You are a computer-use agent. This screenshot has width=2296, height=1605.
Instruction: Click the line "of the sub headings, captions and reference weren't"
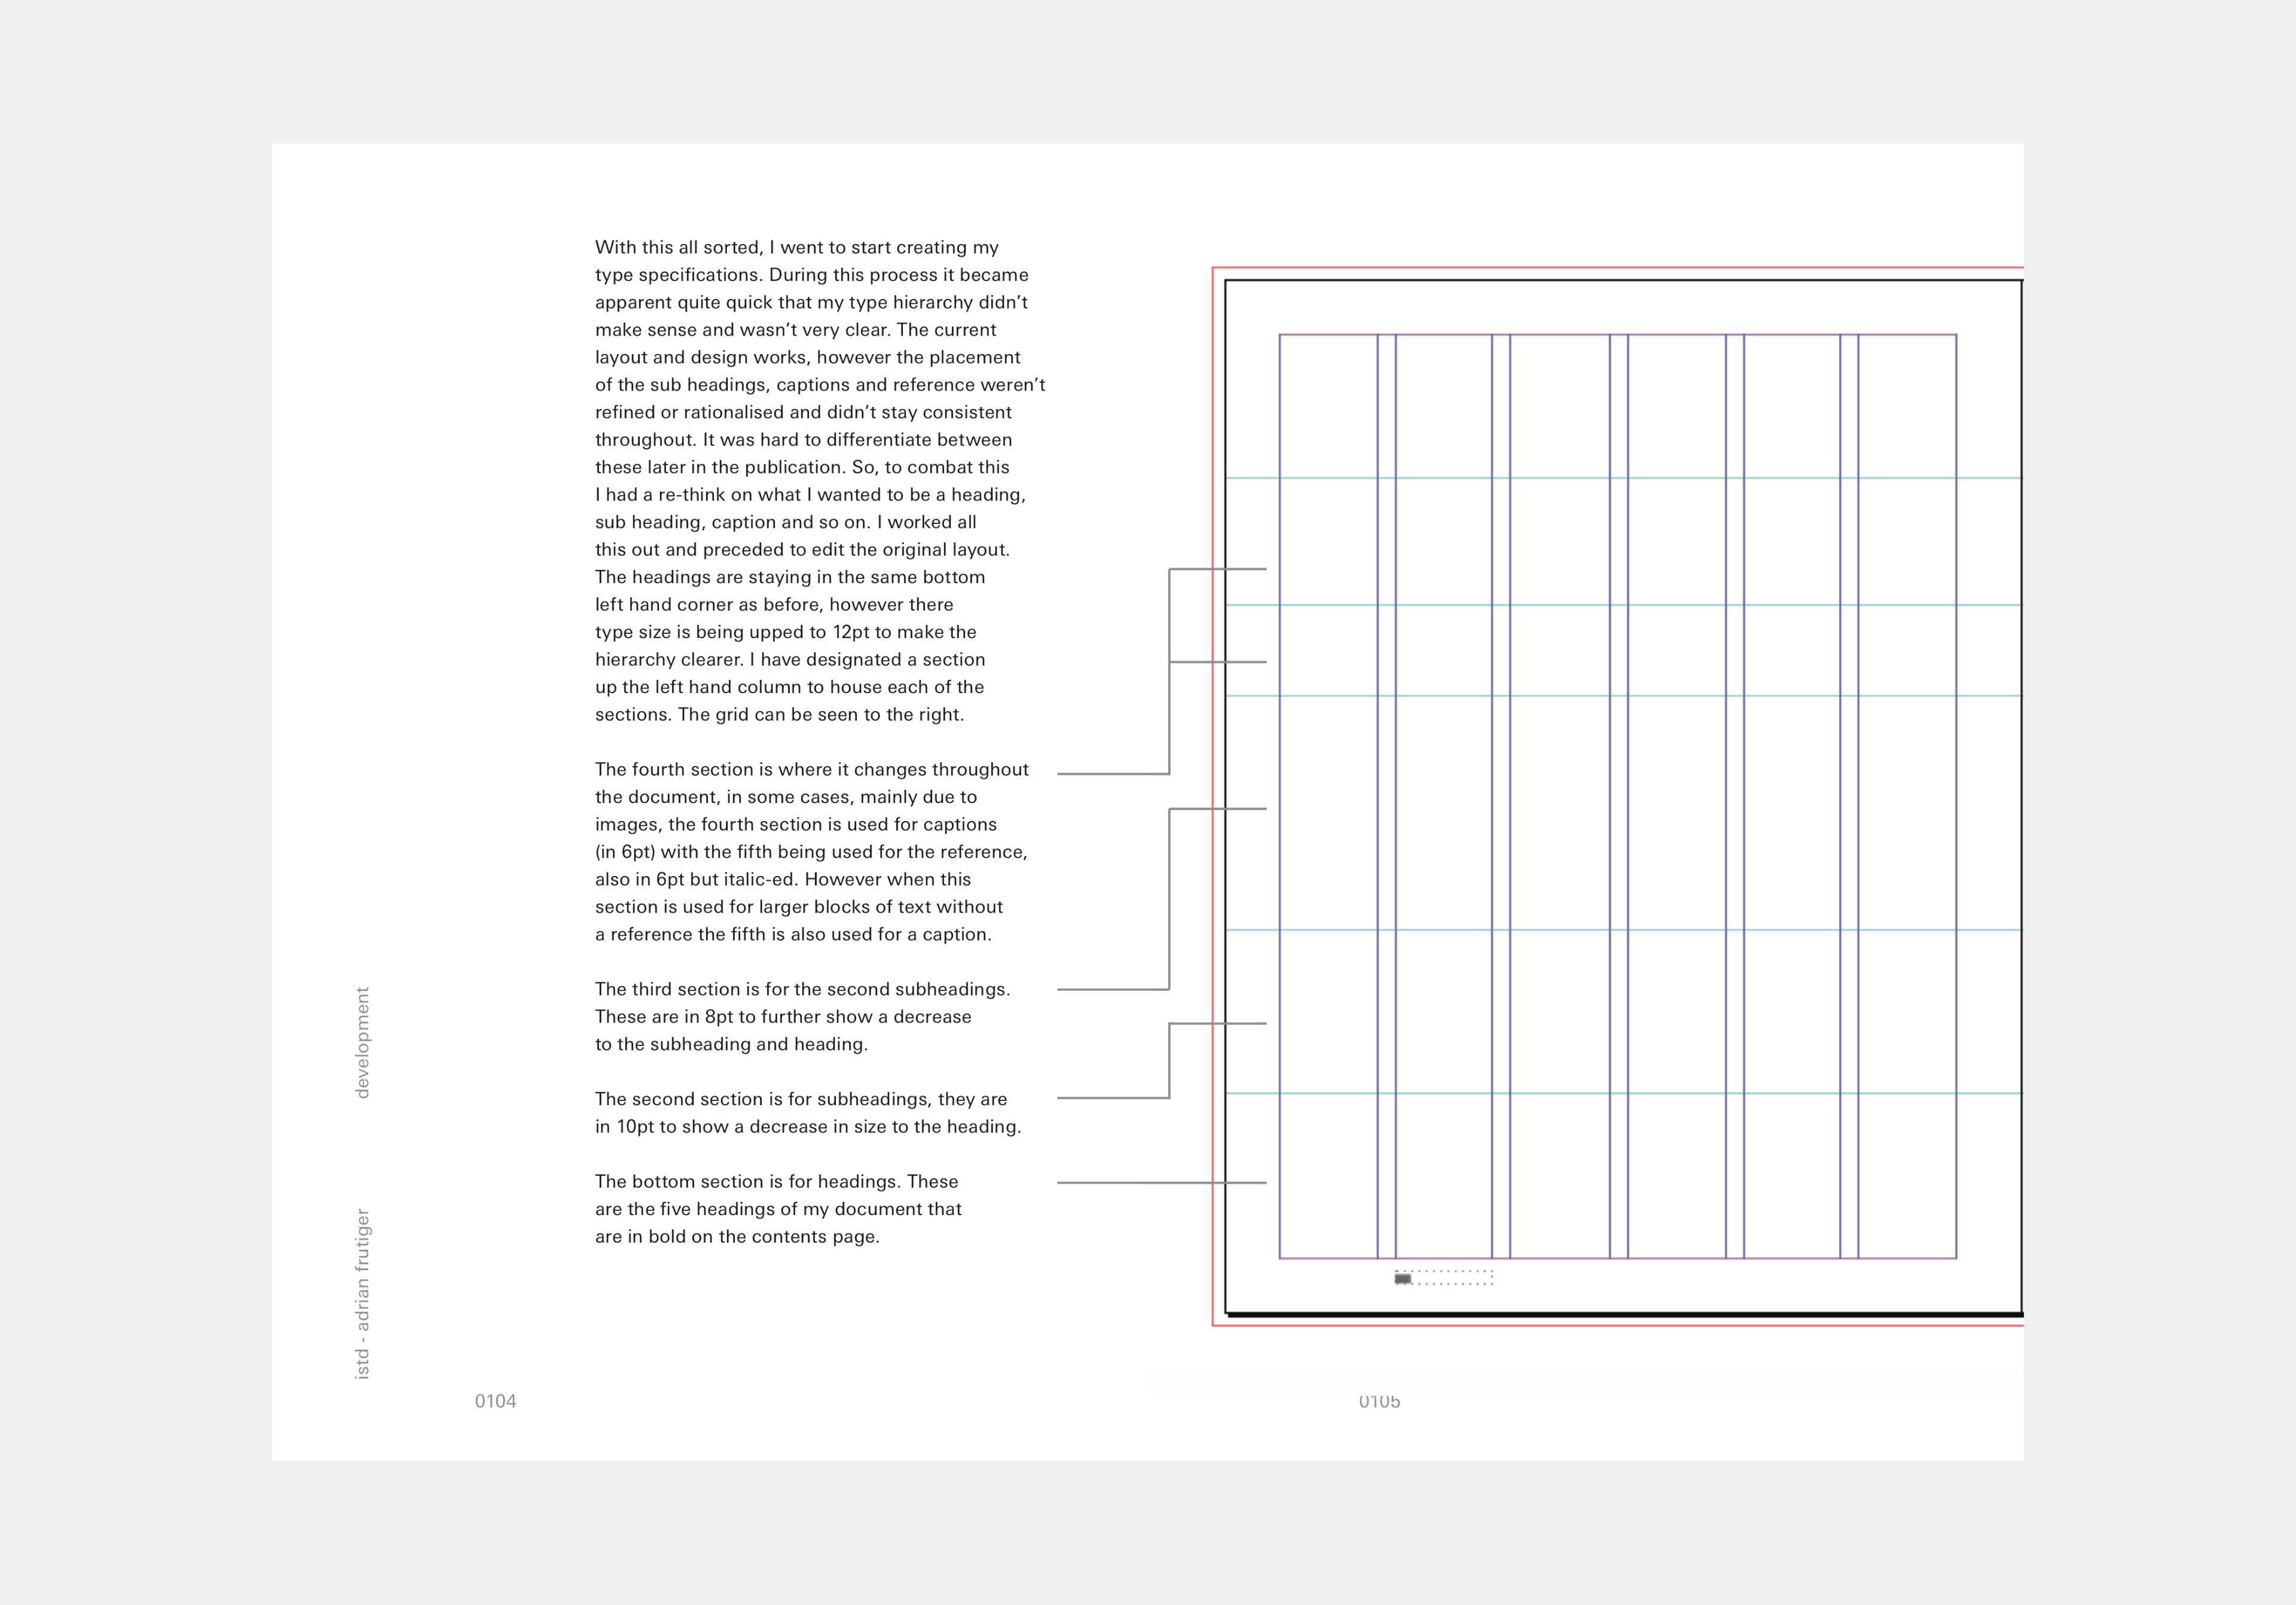pos(820,385)
